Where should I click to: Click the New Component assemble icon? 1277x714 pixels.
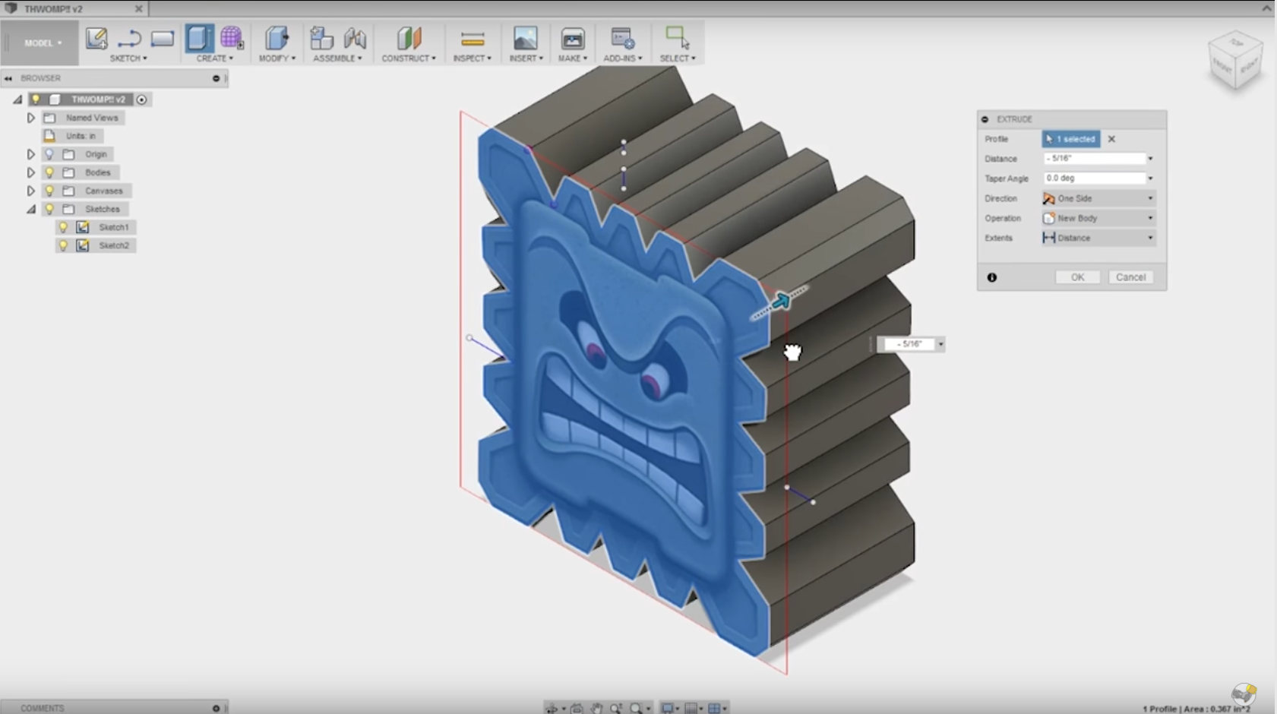[321, 38]
